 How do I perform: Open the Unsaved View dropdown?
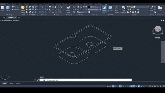pos(95,10)
